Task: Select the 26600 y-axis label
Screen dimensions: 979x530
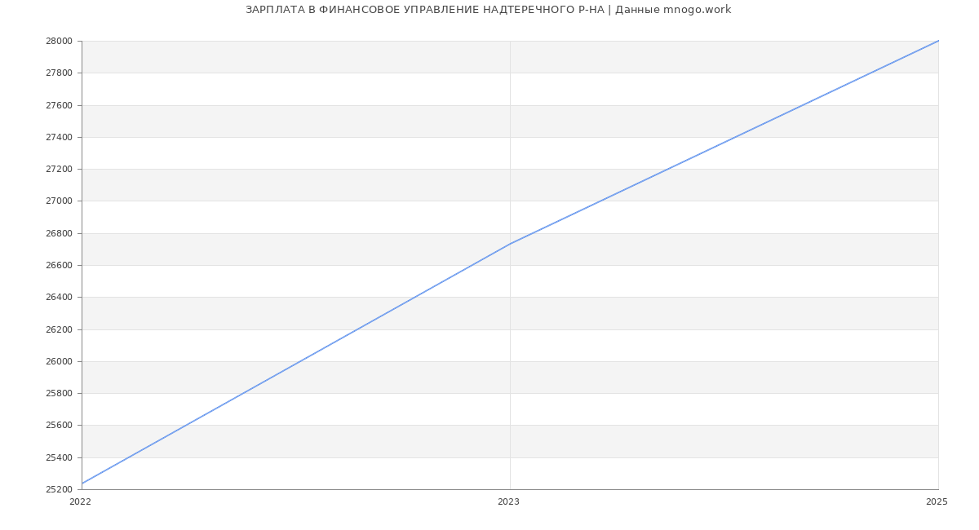Action: 59,265
